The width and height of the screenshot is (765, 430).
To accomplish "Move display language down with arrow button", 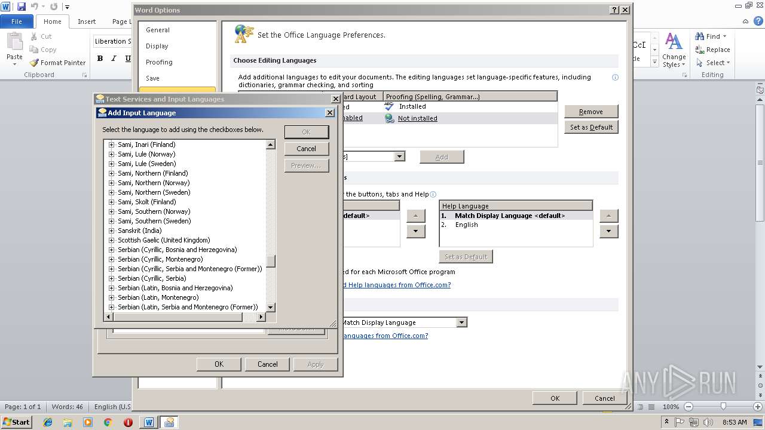I will click(416, 231).
